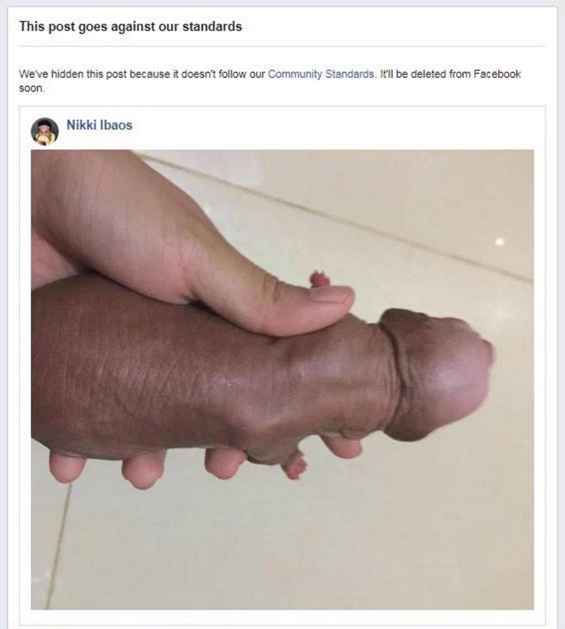Click the hidden post's attached photo
The image size is (565, 629).
[x=282, y=379]
